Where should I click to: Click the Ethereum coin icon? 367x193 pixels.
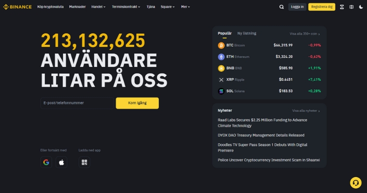click(x=221, y=56)
